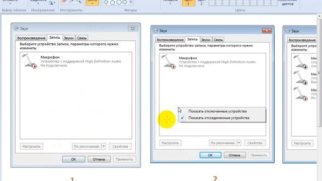Open Воспроизведение tab in right dialog
The height and width of the screenshot is (181, 322).
(x=302, y=40)
